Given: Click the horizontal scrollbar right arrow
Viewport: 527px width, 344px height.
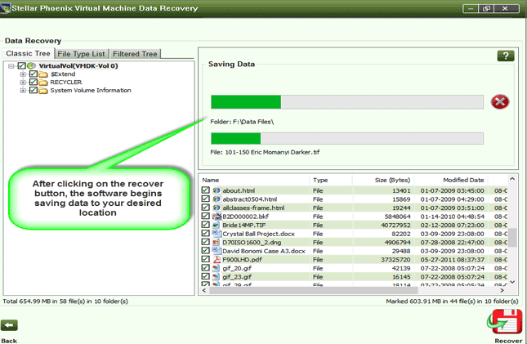Looking at the screenshot, I should click(x=502, y=290).
